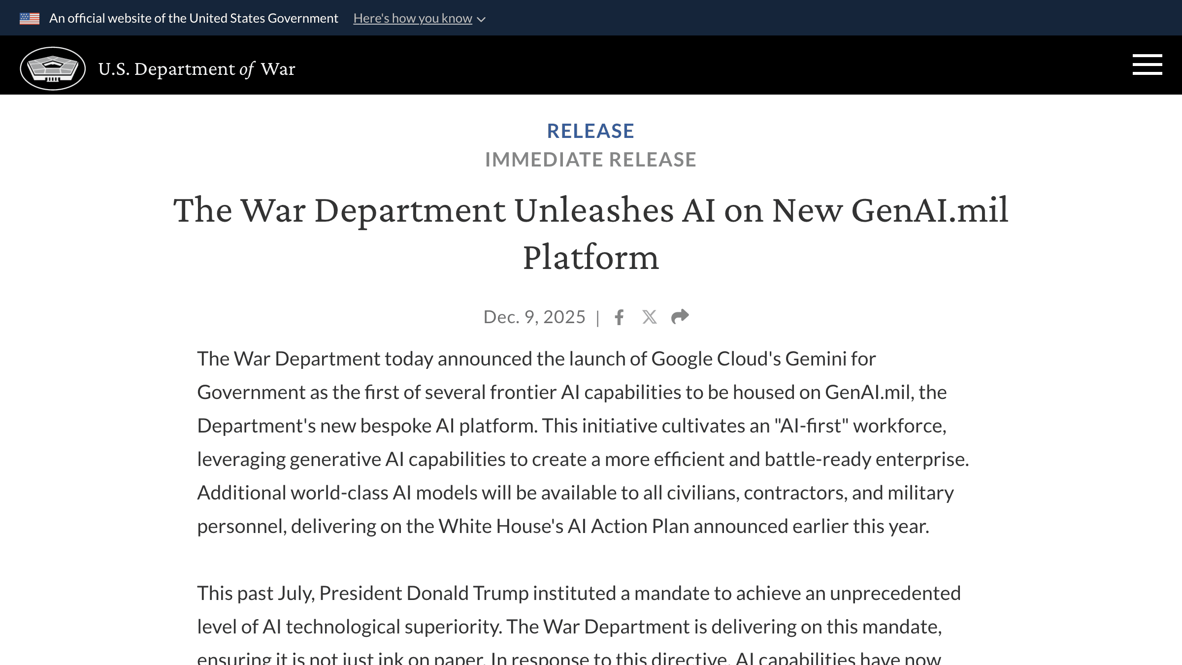This screenshot has width=1182, height=665.
Task: Click "An official website of the United States Government"
Action: point(194,18)
